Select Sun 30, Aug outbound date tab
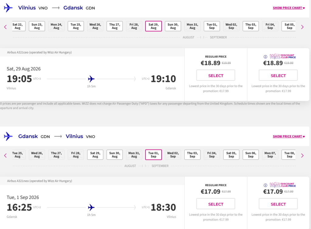This screenshot has height=229, width=311. [x=173, y=26]
